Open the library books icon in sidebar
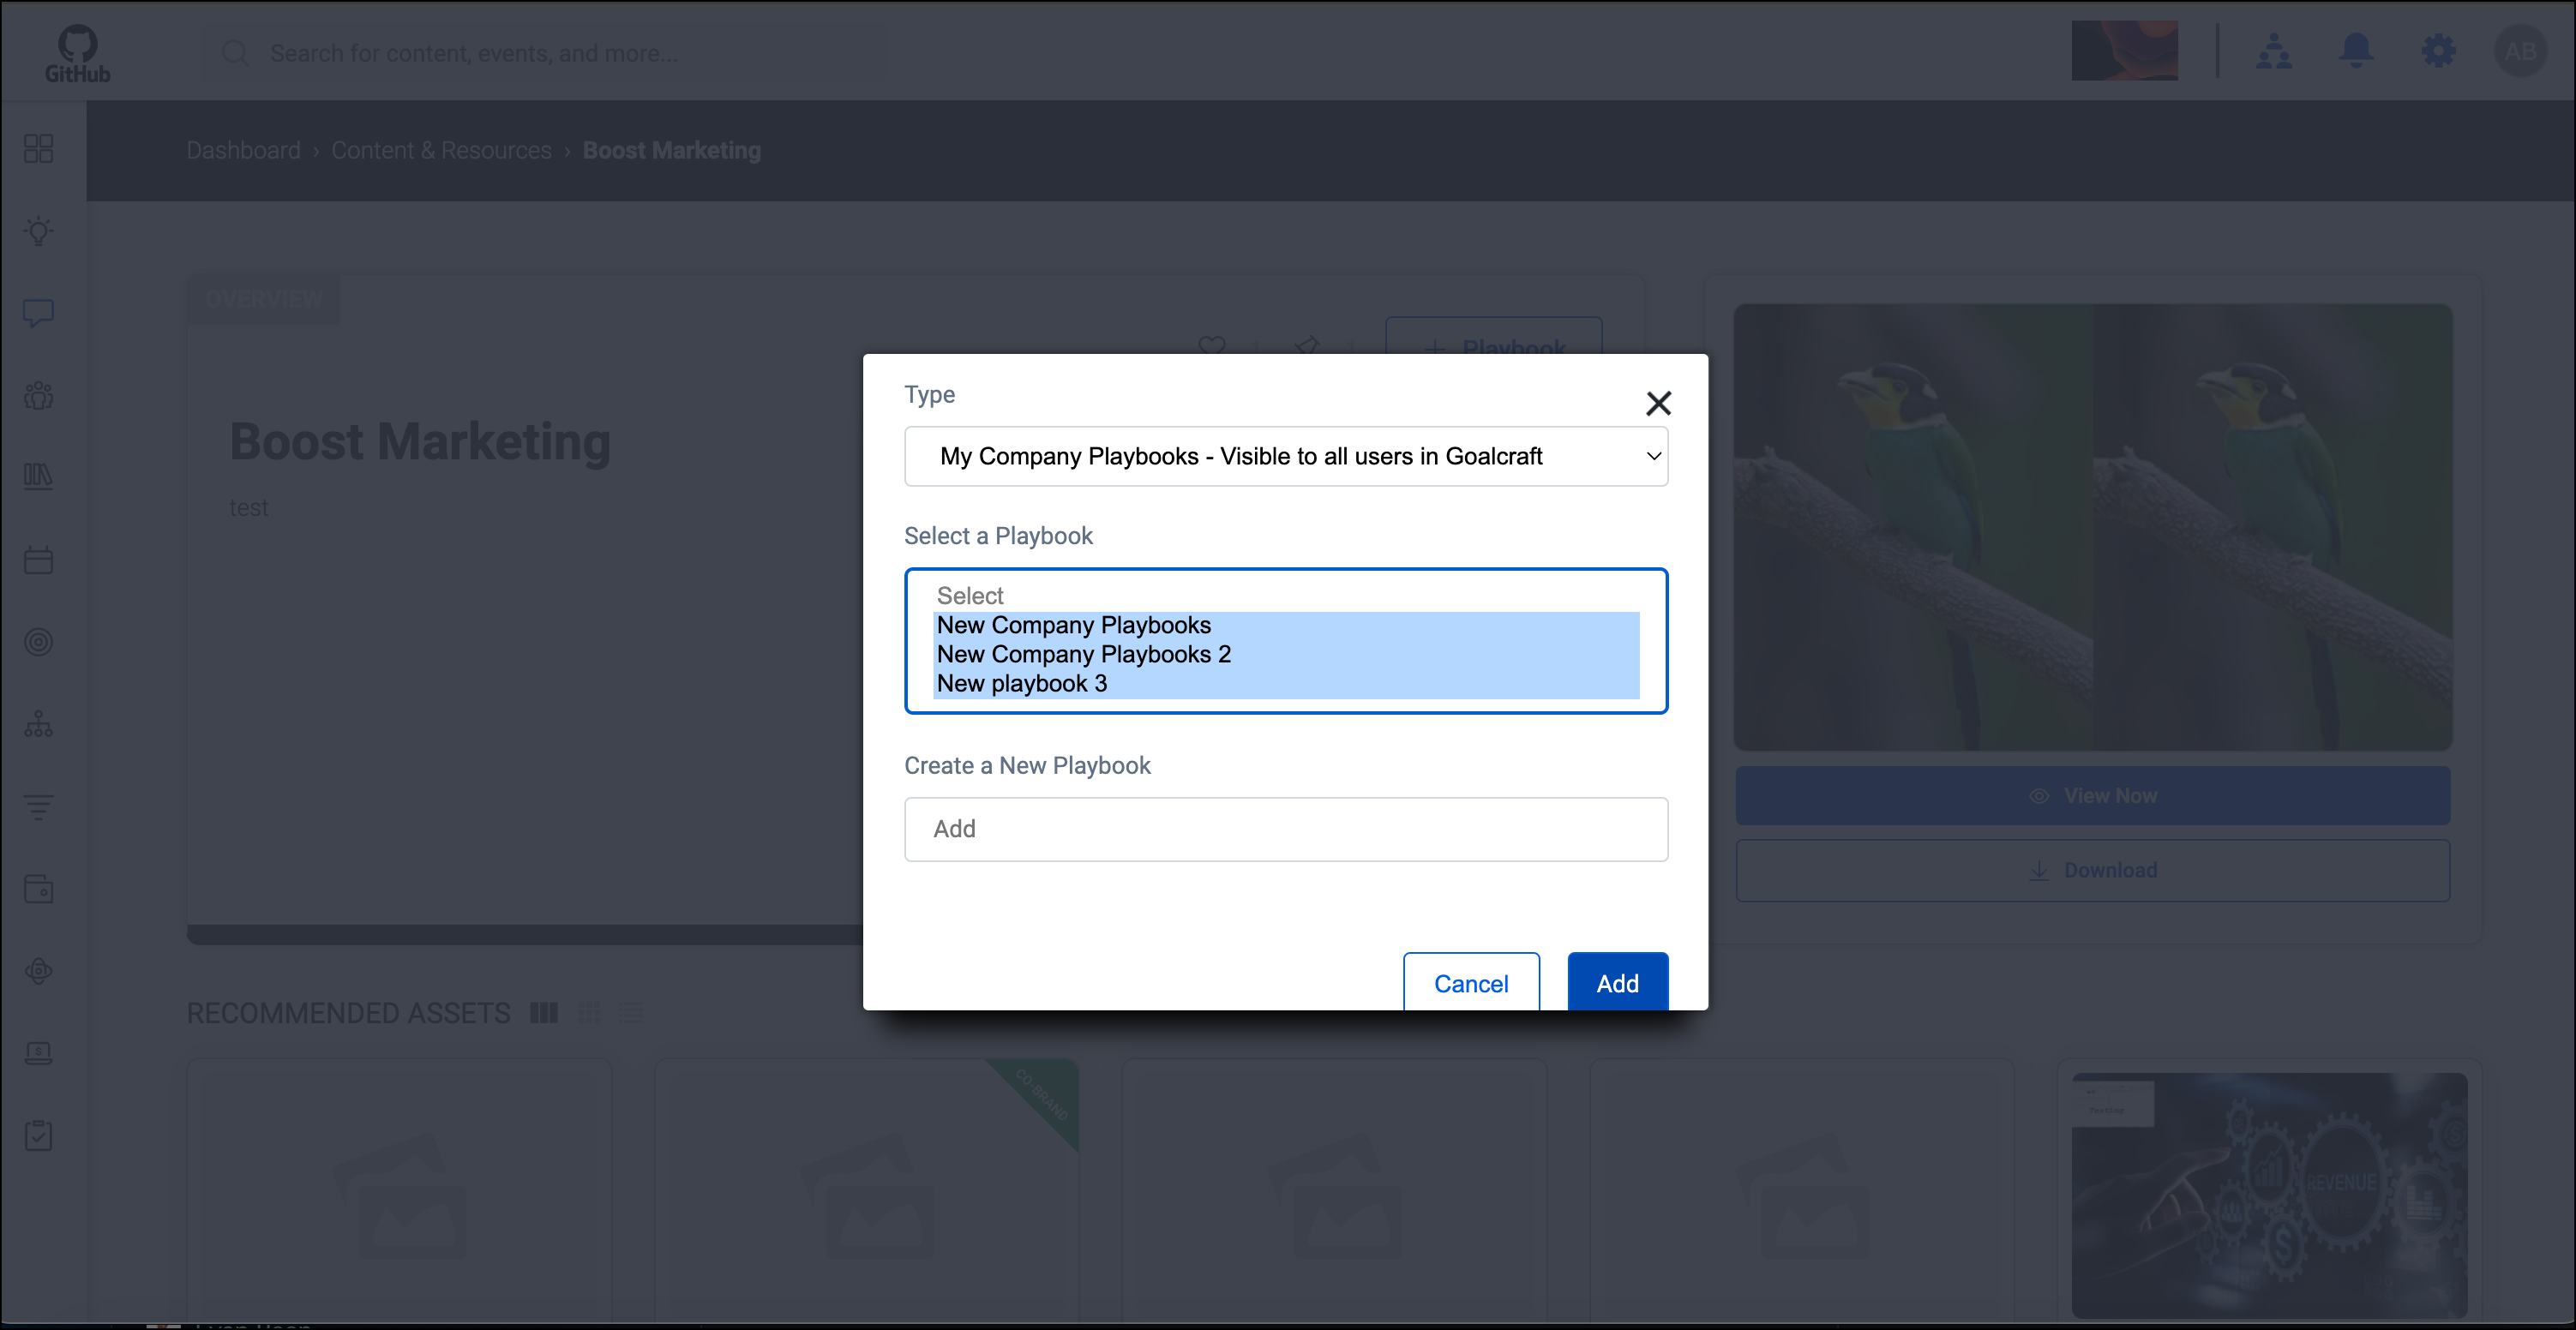This screenshot has height=1330, width=2576. [39, 476]
